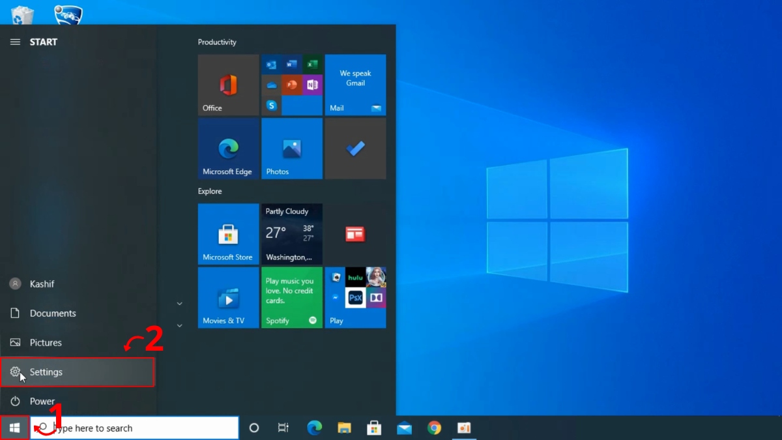Click the Google Chrome taskbar icon

[x=434, y=428]
